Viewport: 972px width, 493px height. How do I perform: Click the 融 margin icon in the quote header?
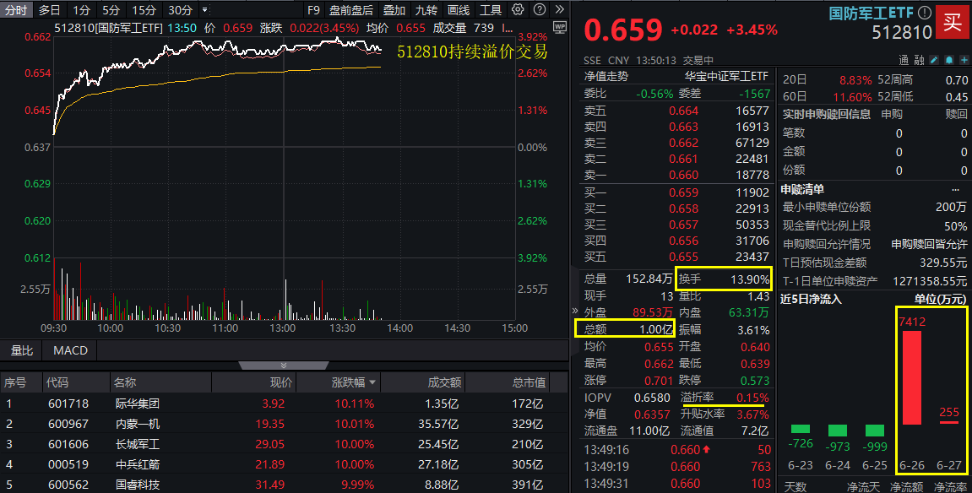[919, 59]
